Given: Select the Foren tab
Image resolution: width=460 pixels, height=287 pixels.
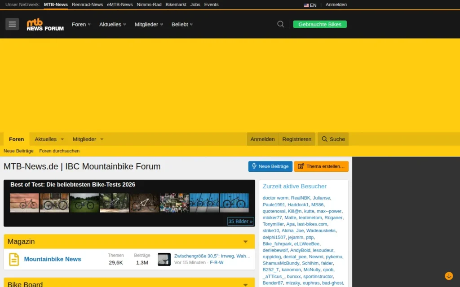Looking at the screenshot, I should point(17,139).
